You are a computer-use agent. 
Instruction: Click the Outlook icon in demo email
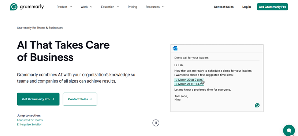coord(175,48)
